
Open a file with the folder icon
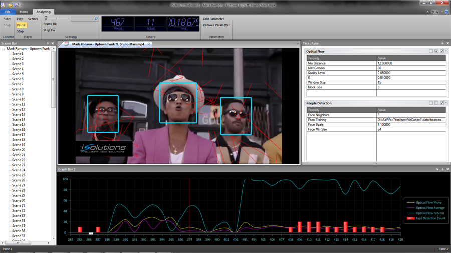coord(11,5)
